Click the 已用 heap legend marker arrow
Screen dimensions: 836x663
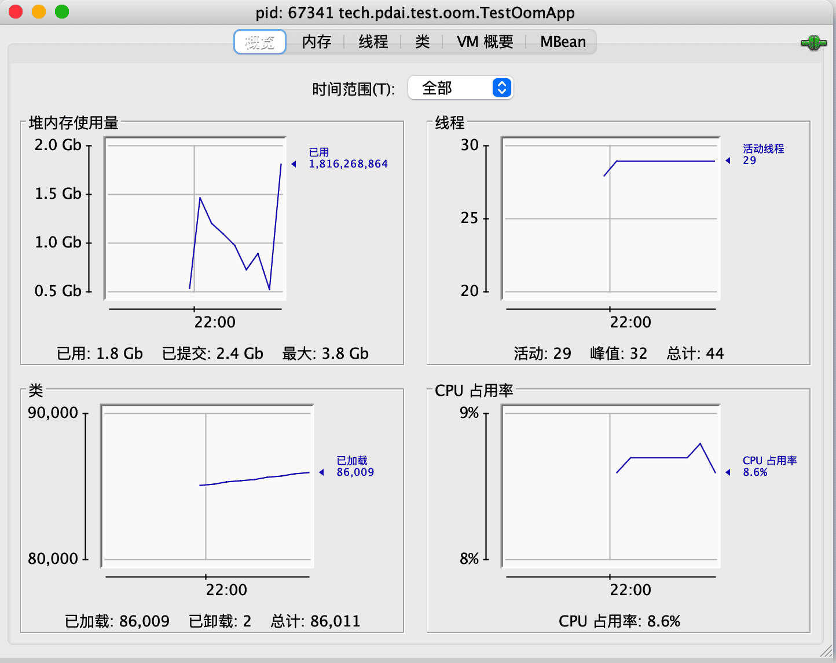[294, 164]
